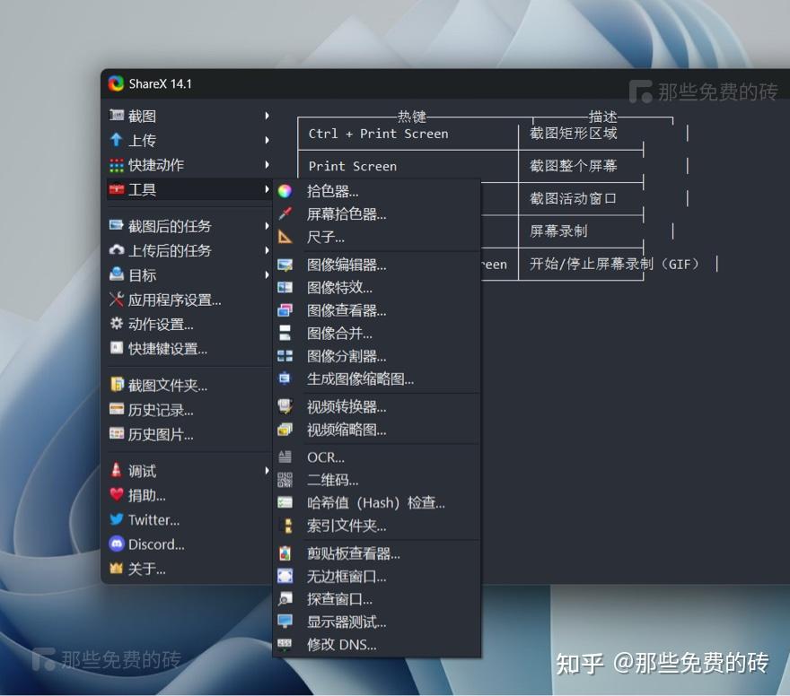The image size is (790, 696).
Task: Click the OCR text icon
Action: [285, 457]
